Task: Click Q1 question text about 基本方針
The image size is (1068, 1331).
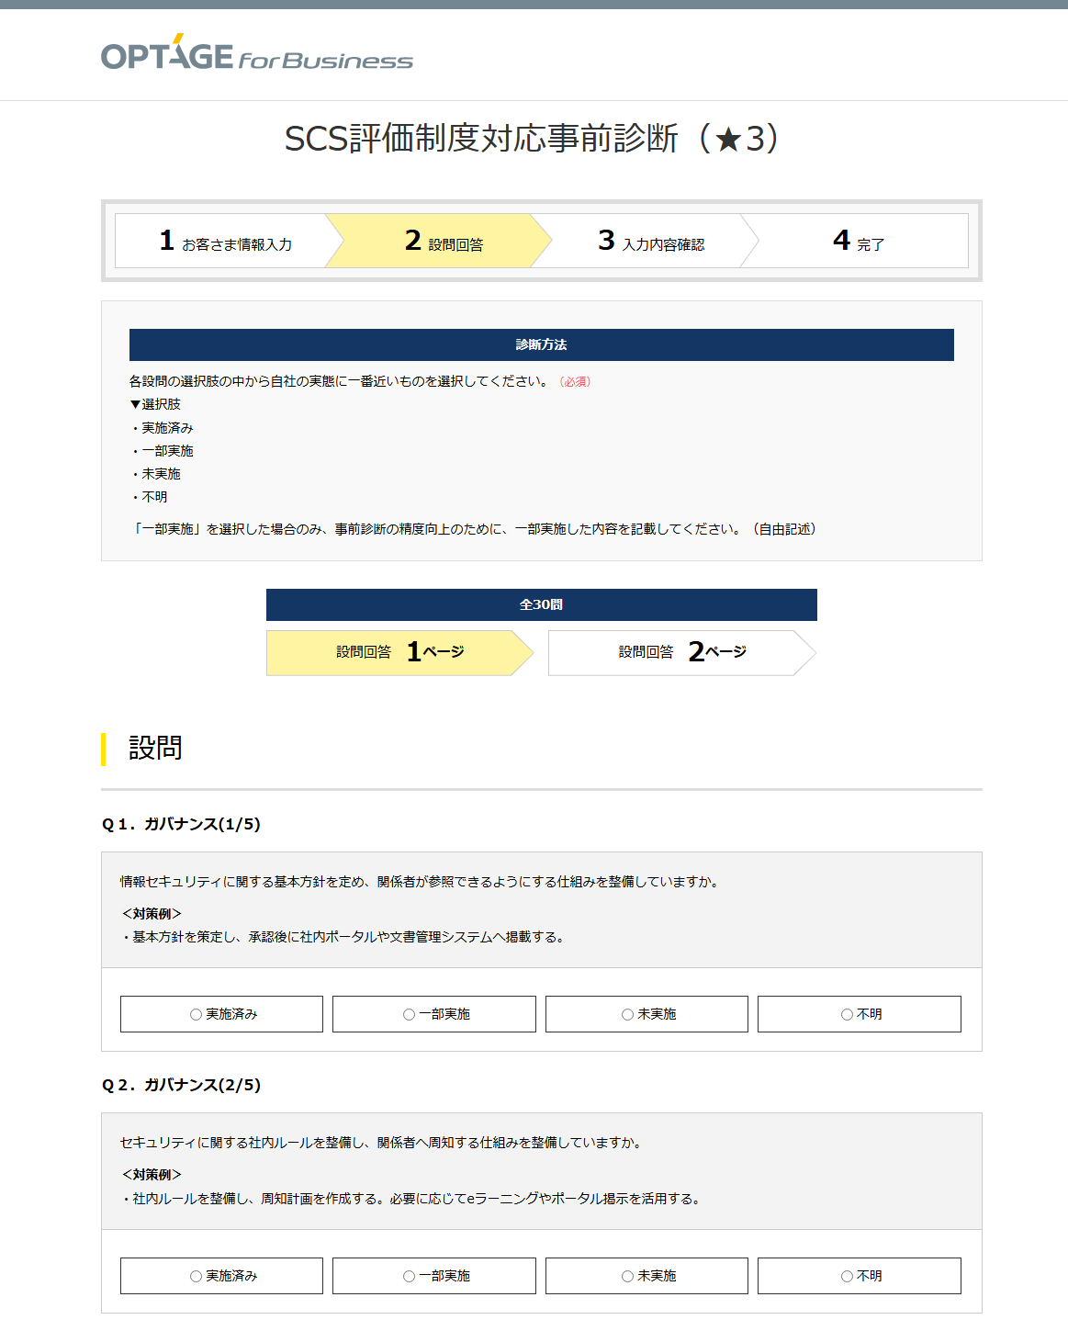Action: 422,882
